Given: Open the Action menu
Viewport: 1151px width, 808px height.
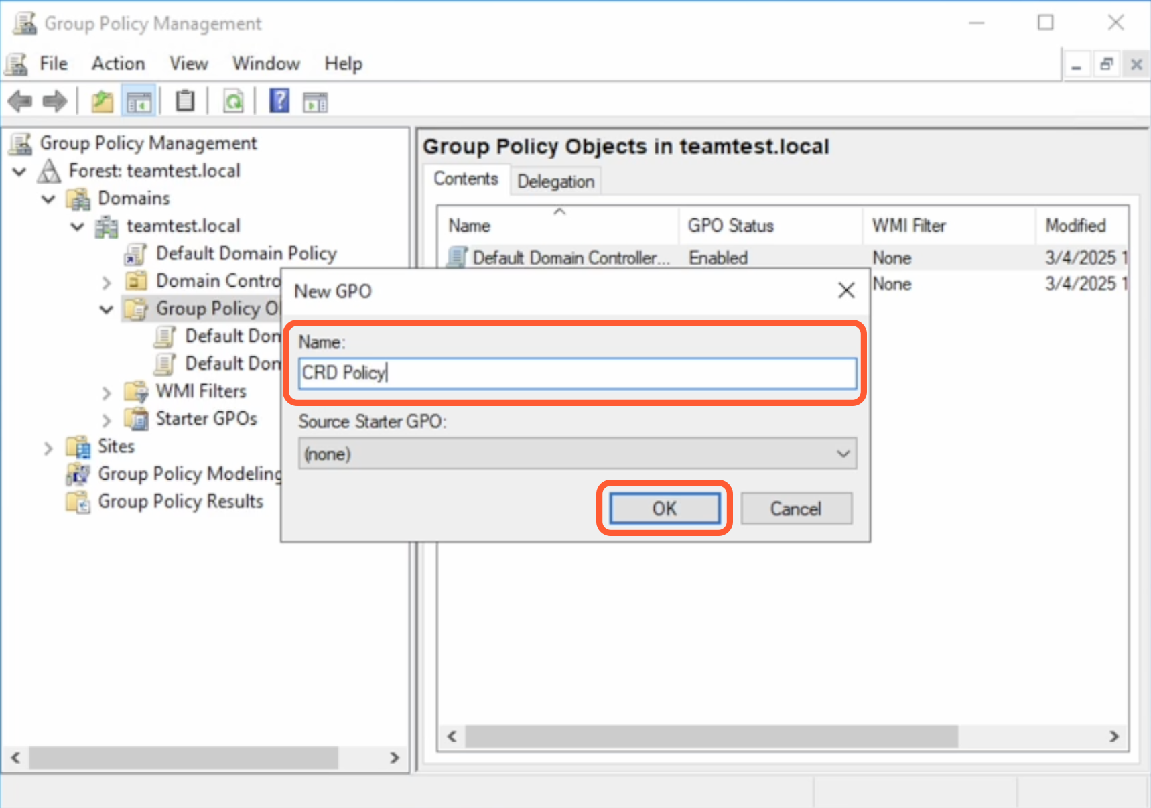Looking at the screenshot, I should coord(118,64).
